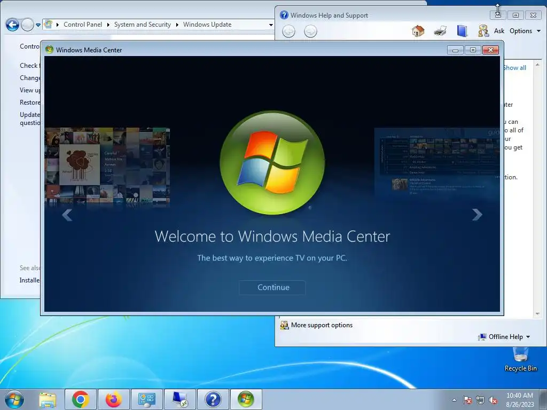Close the Windows Media Center window

490,50
